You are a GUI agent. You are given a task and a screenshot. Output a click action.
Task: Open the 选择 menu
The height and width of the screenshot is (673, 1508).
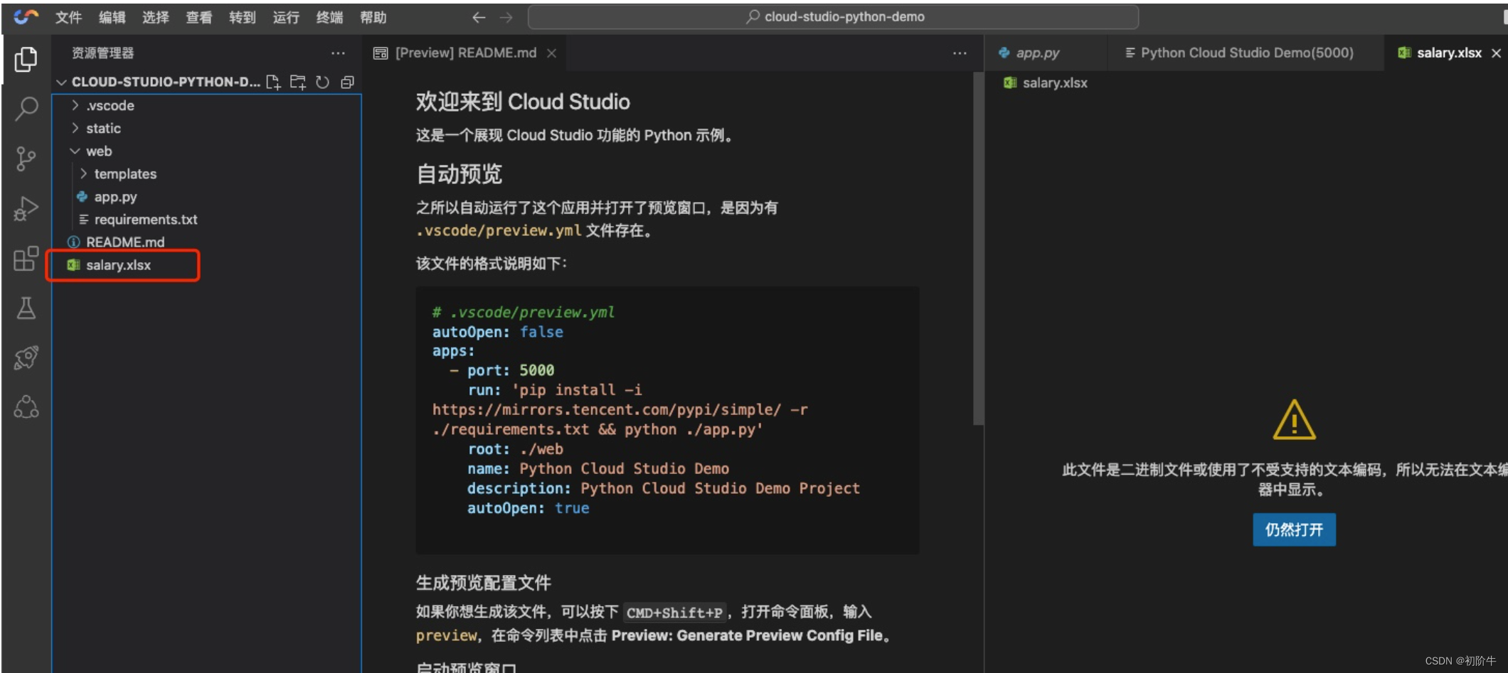tap(155, 17)
